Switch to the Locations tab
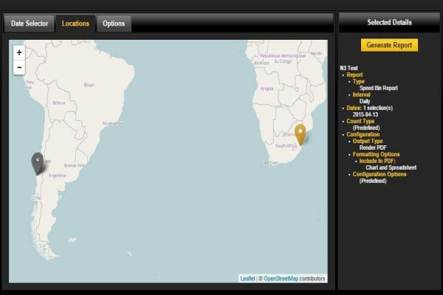The height and width of the screenshot is (295, 443). 75,24
